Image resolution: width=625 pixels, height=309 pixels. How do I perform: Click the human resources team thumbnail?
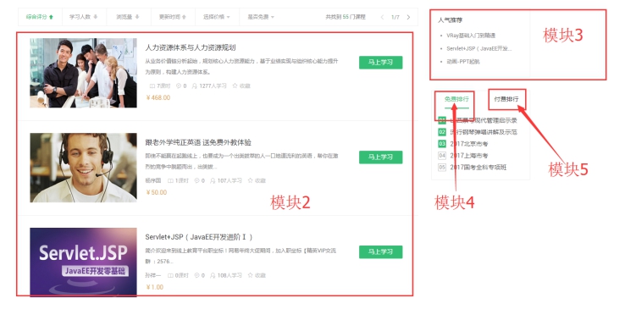click(83, 73)
